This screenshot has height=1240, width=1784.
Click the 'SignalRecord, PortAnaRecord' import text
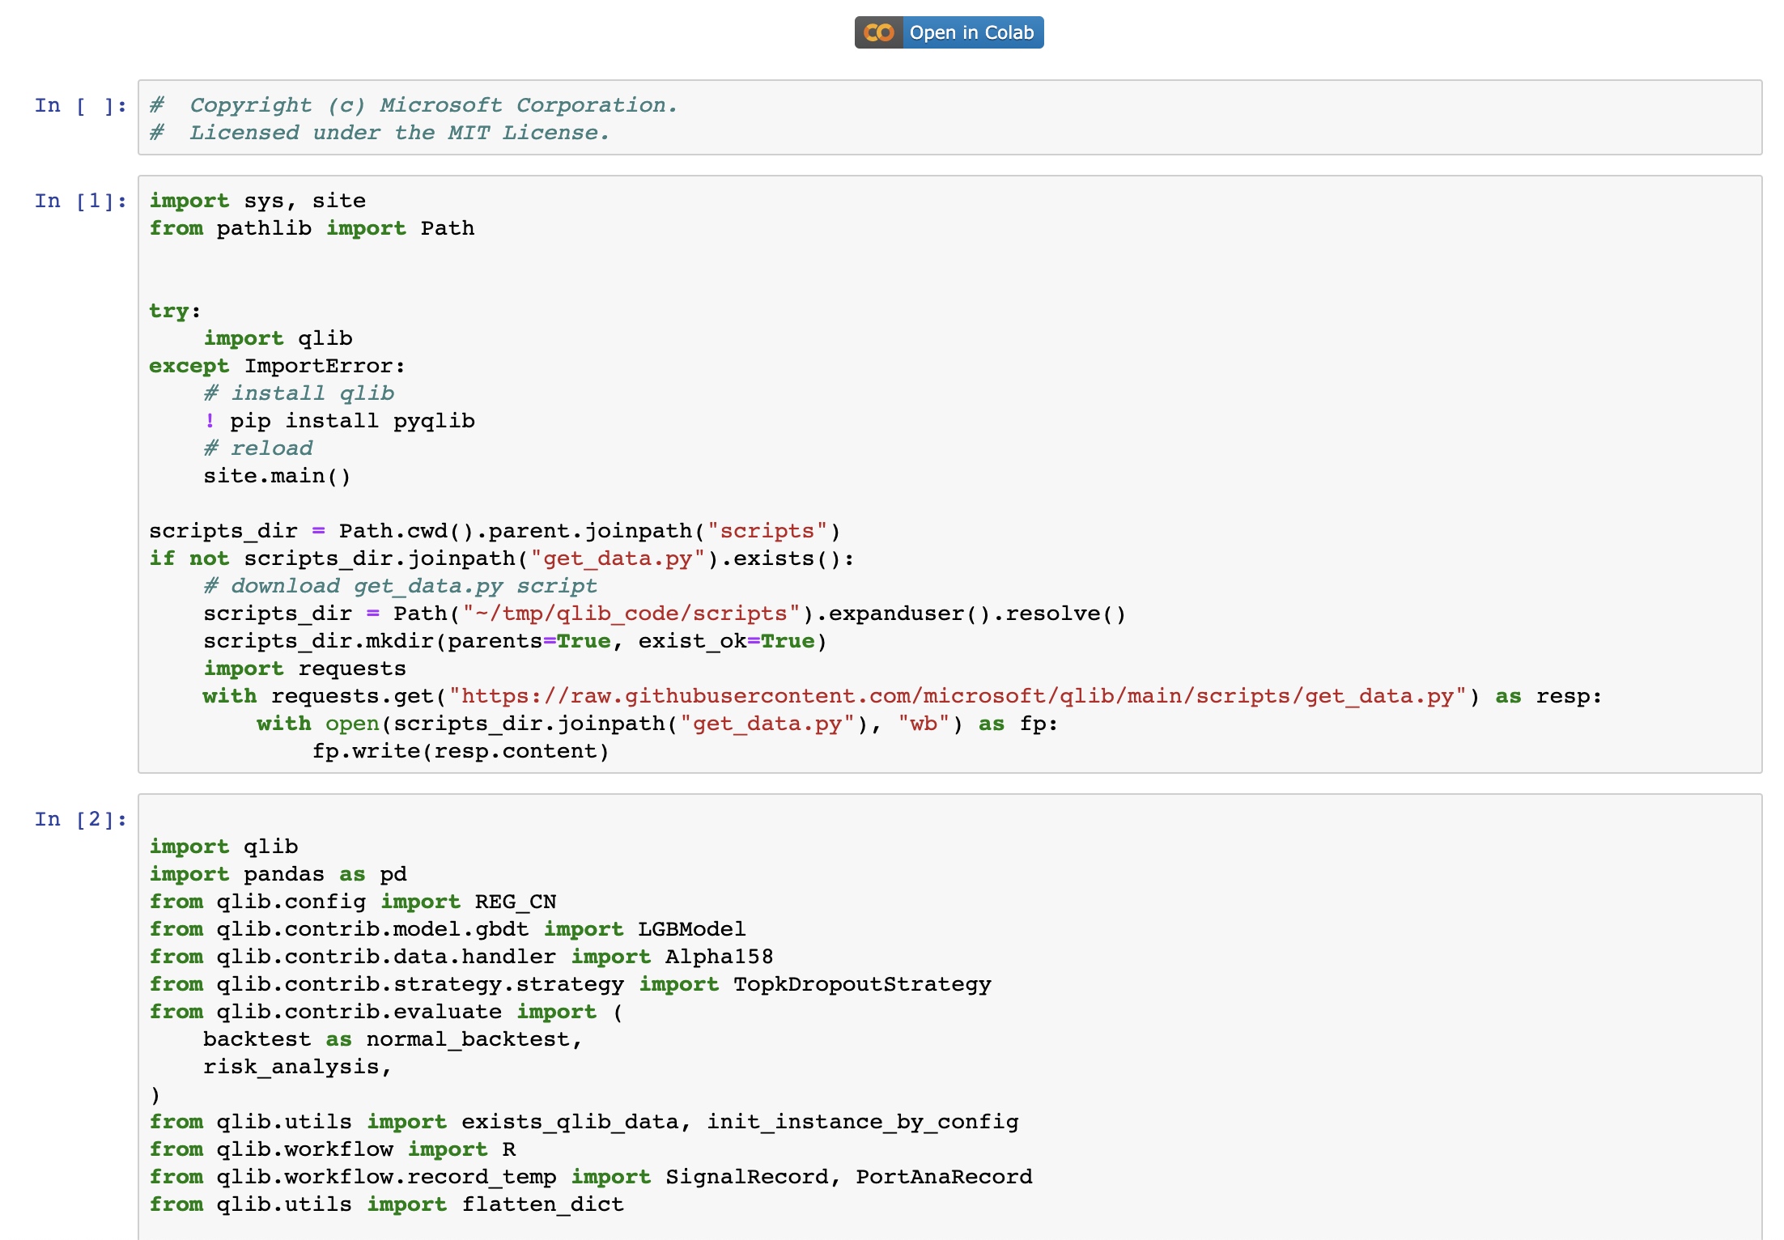[x=848, y=1177]
